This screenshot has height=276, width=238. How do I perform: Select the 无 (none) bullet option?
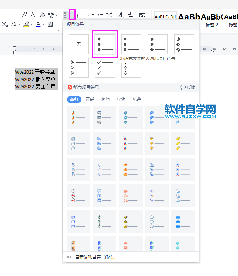[x=79, y=44]
